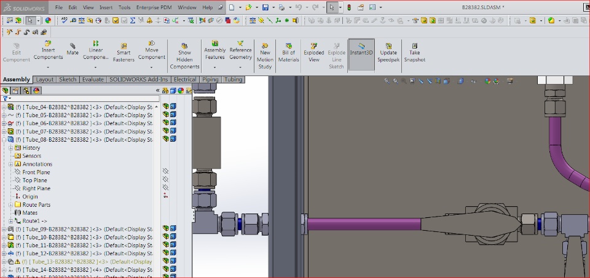Select the Mates folder in the tree
Image resolution: width=590 pixels, height=278 pixels.
(29, 213)
